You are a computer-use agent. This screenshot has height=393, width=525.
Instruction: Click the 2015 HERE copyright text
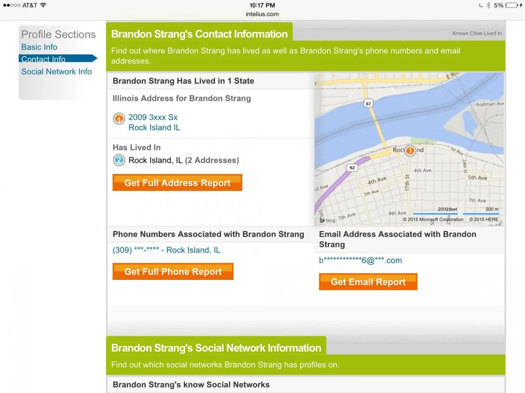click(x=484, y=220)
